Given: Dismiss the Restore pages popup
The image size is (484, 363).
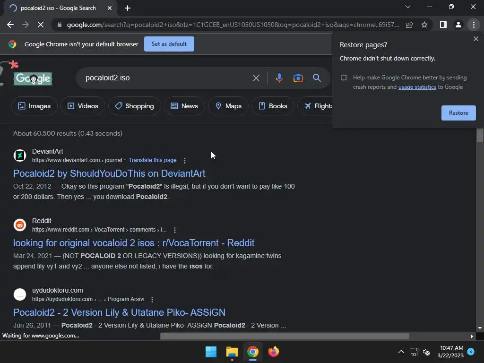Looking at the screenshot, I should click(x=475, y=39).
